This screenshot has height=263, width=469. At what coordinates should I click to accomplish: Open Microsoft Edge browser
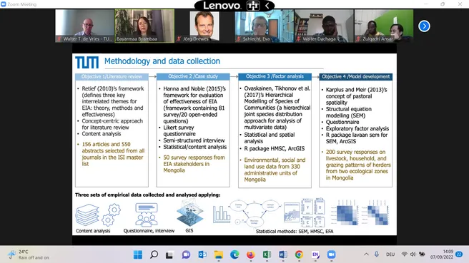(x=234, y=254)
